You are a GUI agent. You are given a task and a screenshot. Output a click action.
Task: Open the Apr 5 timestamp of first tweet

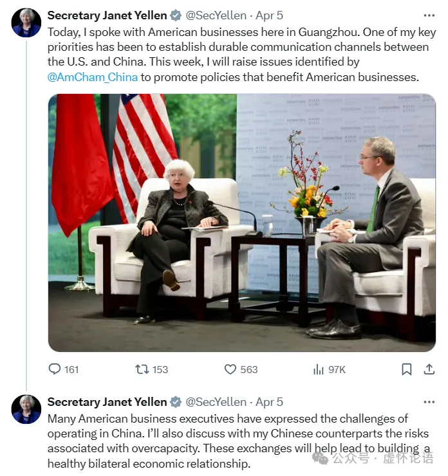coord(268,15)
